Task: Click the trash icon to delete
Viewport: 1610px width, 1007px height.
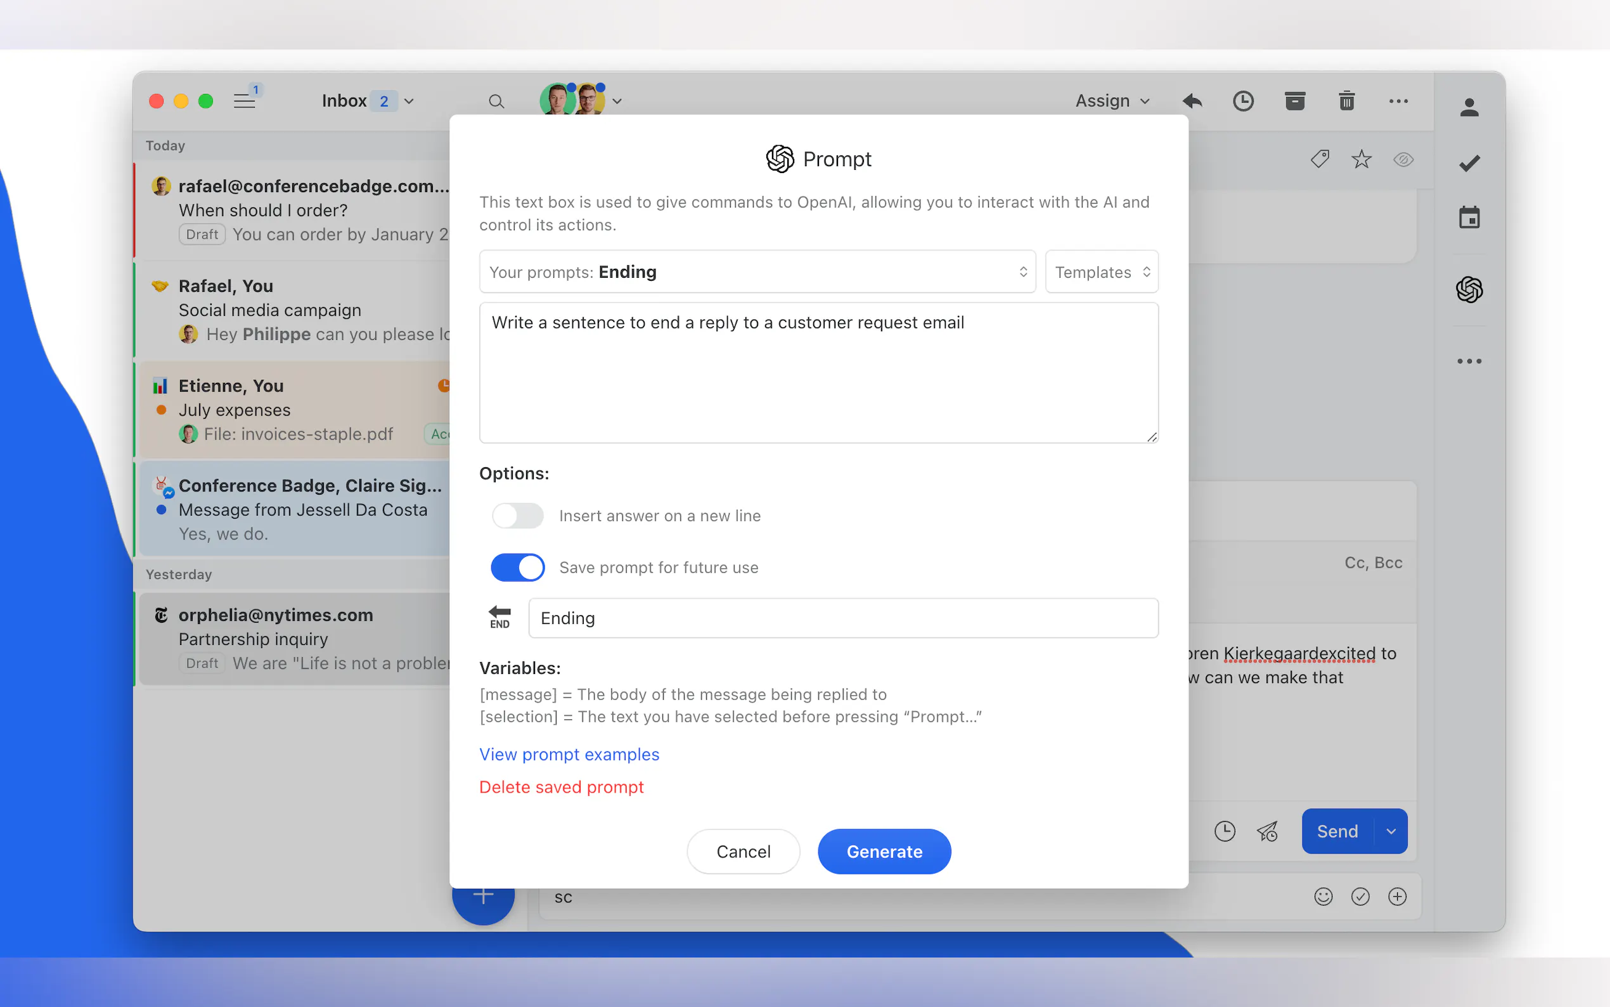Action: point(1346,101)
